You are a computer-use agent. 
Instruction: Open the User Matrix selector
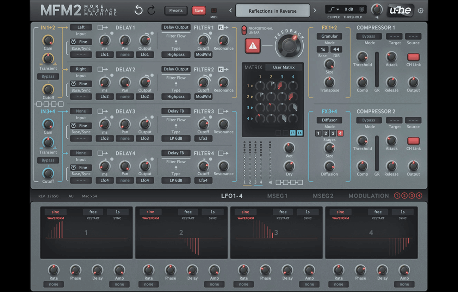(x=284, y=67)
